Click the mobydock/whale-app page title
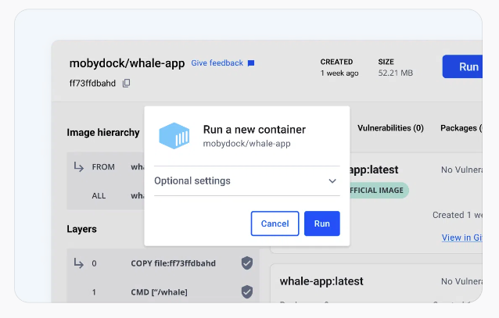Viewport: 499px width, 318px height. point(127,63)
